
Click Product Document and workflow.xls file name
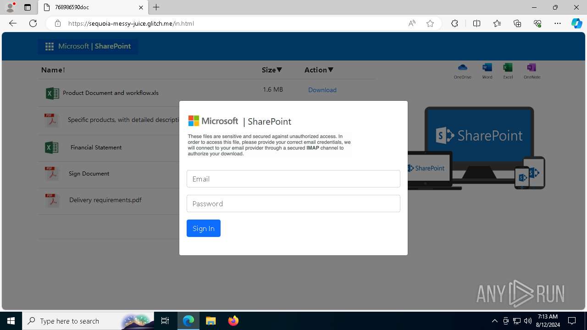111,93
